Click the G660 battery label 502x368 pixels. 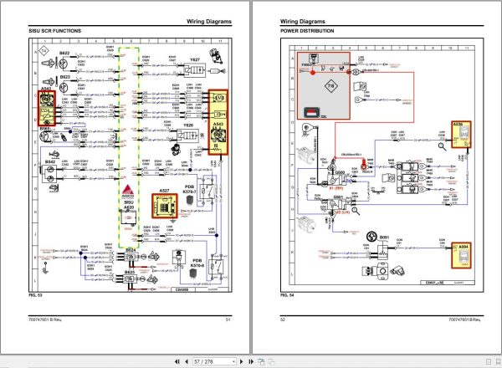[340, 172]
